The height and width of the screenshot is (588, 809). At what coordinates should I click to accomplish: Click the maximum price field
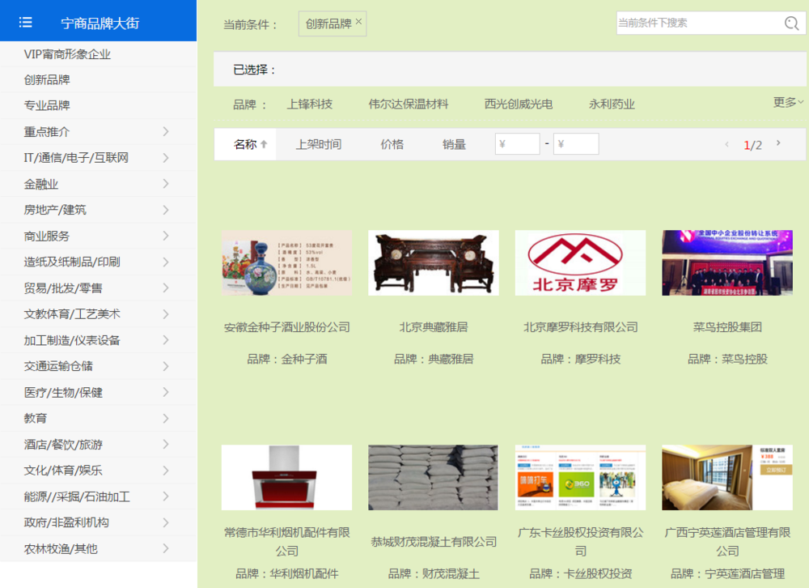(x=576, y=143)
